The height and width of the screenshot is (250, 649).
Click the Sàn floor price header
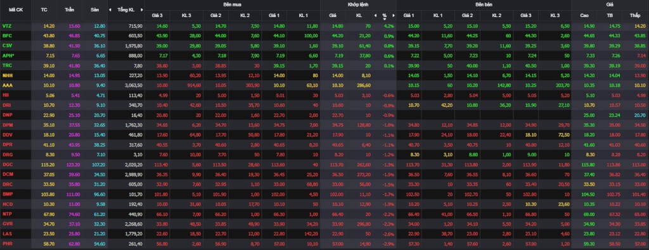(x=94, y=10)
